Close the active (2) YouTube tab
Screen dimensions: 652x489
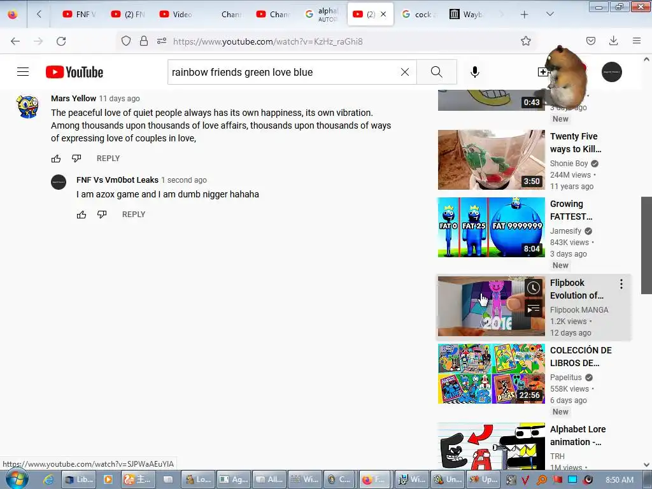point(383,14)
